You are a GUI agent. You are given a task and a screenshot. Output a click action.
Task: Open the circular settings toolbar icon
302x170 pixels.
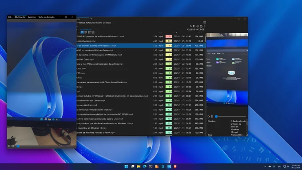click(x=198, y=26)
